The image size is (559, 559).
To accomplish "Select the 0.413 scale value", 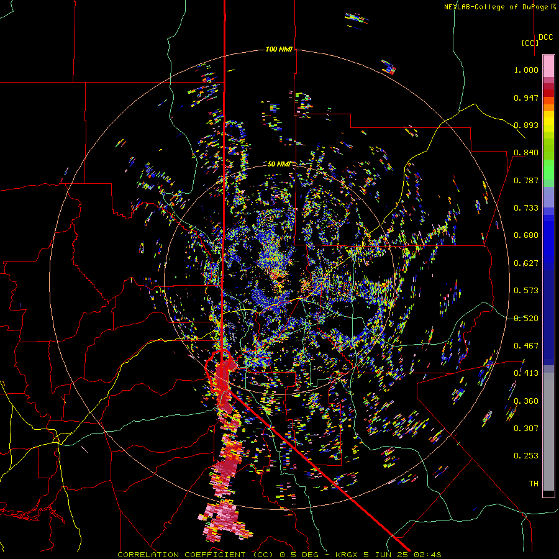I will point(526,373).
